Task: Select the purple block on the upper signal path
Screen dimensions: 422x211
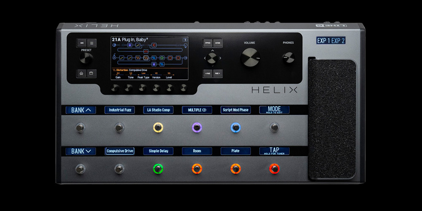Action: [130, 45]
